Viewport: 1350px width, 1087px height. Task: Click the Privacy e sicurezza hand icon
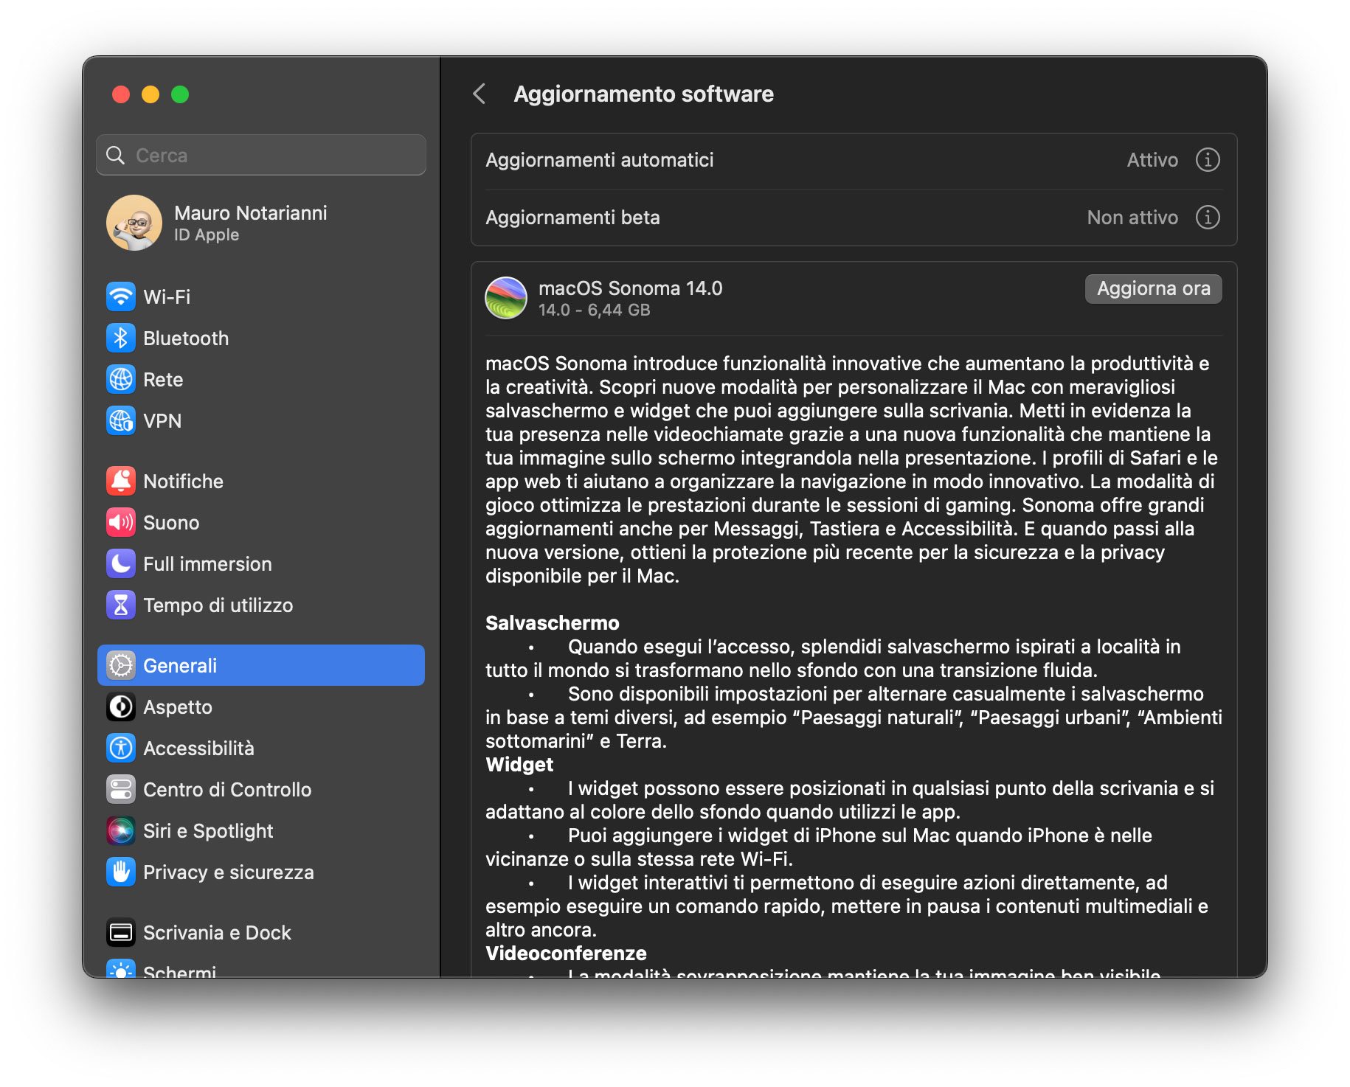[x=121, y=872]
